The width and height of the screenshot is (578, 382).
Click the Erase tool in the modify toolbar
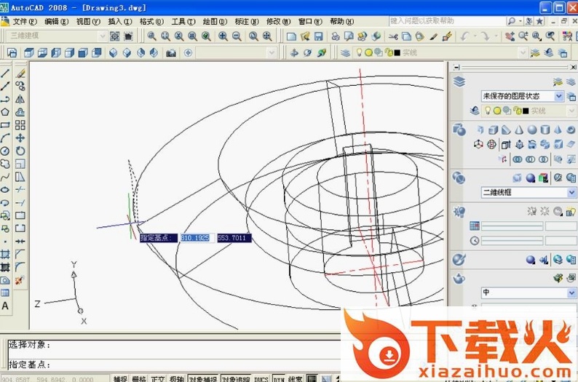[20, 73]
